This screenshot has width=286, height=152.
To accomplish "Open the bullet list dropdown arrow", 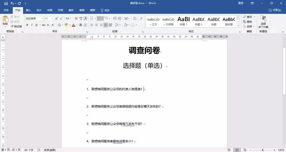I will (95, 19).
